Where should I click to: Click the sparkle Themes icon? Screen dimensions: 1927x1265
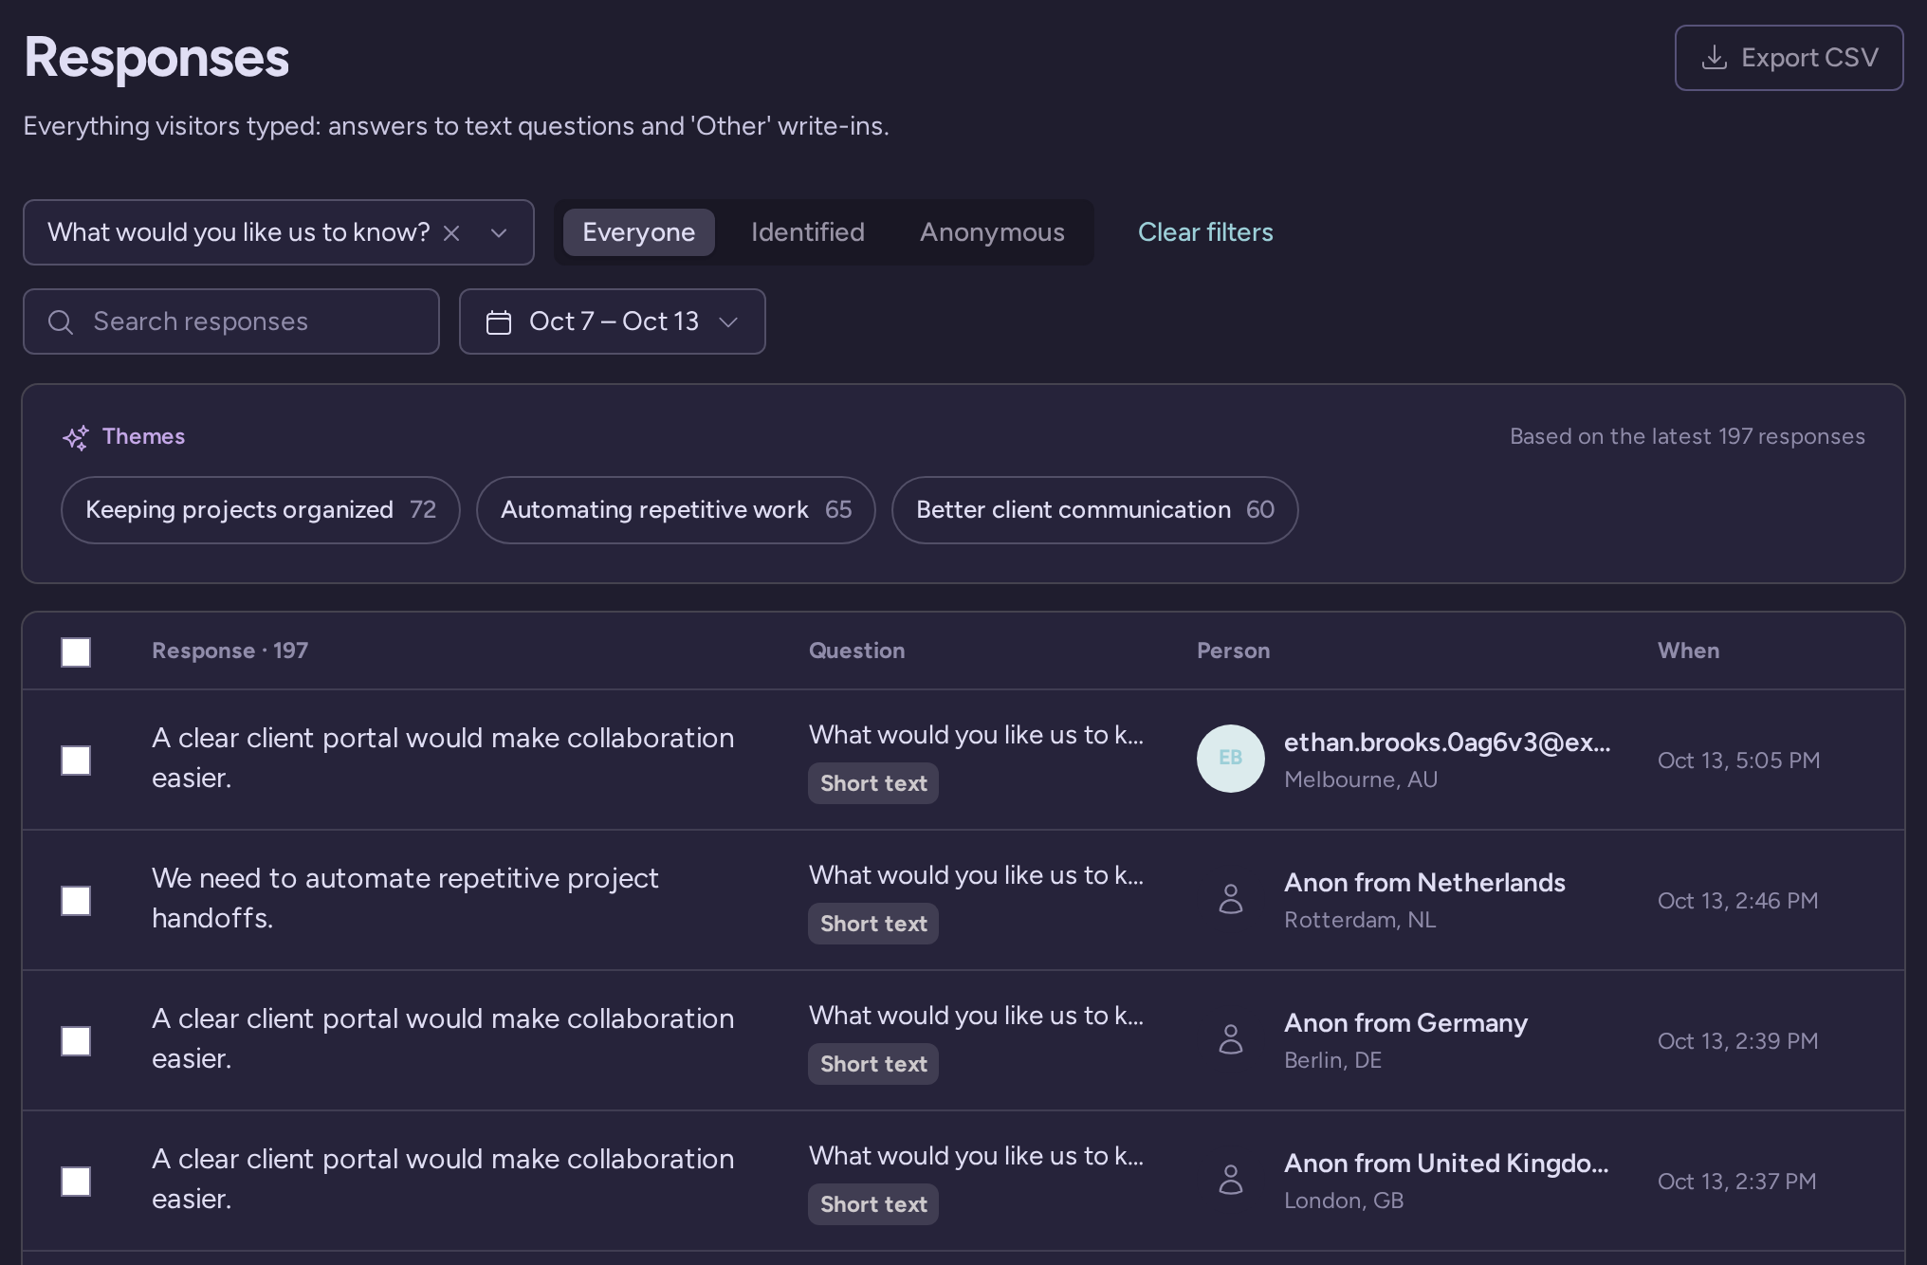coord(76,437)
